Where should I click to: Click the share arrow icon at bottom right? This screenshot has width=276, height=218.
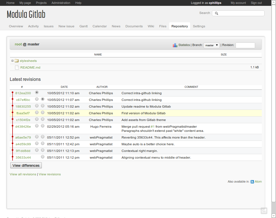coord(264,210)
